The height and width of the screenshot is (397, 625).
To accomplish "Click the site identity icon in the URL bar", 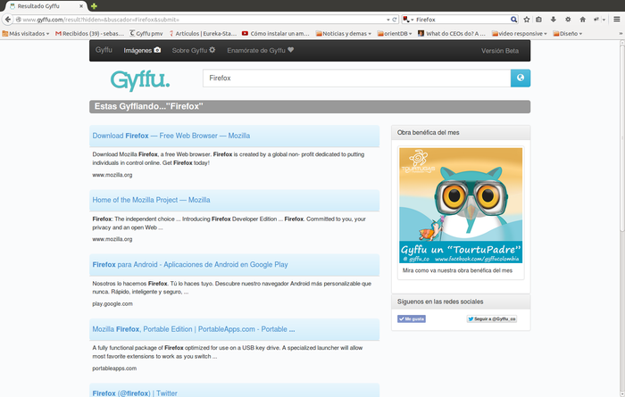I will pyautogui.click(x=19, y=20).
